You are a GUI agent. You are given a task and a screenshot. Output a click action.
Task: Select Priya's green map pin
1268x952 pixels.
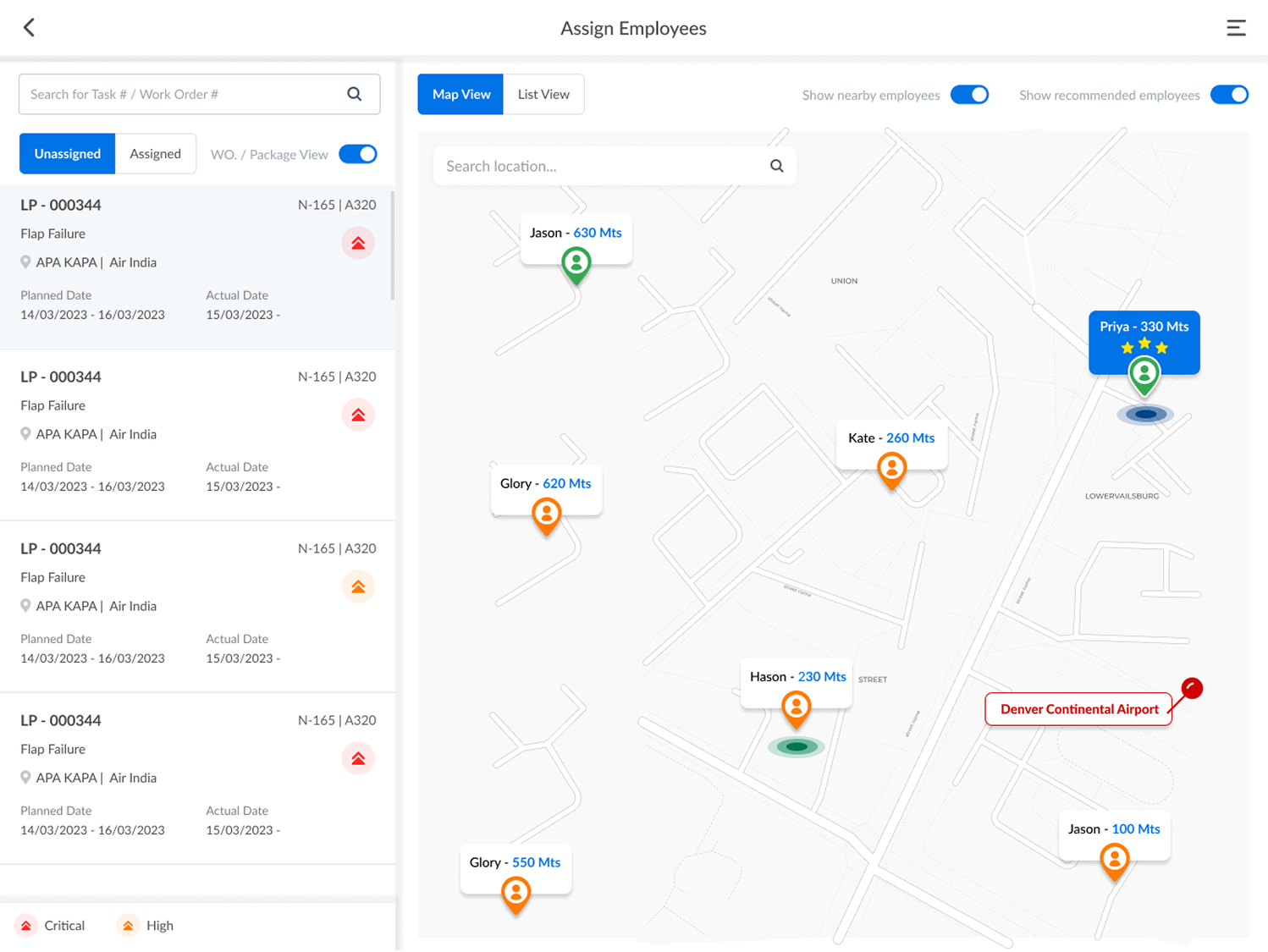tap(1144, 375)
